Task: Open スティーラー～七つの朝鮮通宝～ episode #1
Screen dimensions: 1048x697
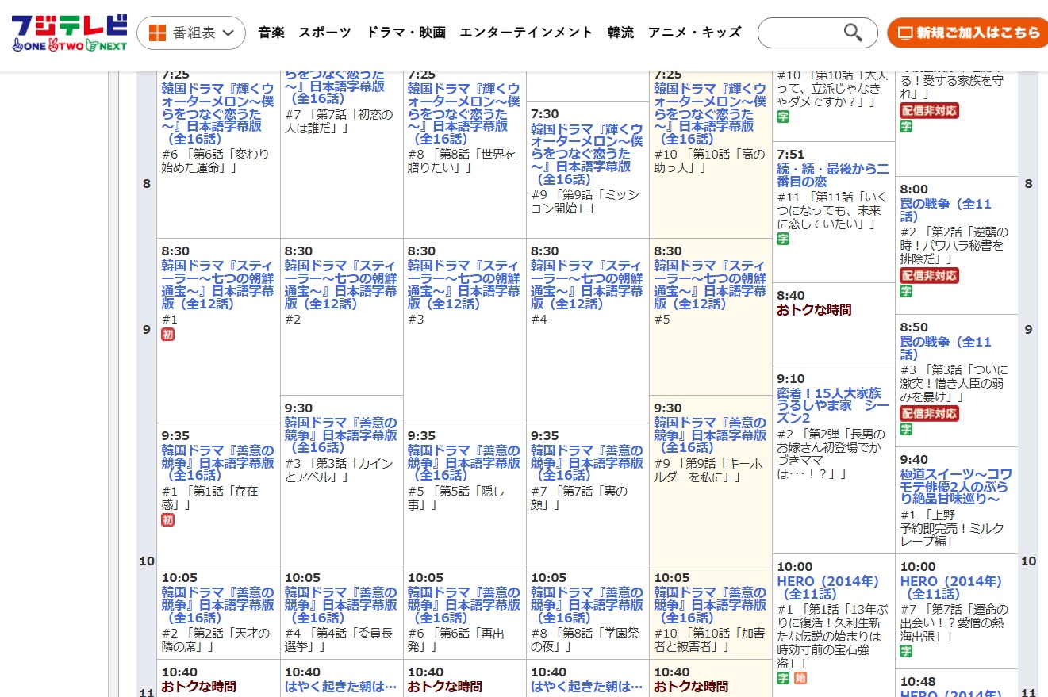Action: tap(217, 285)
